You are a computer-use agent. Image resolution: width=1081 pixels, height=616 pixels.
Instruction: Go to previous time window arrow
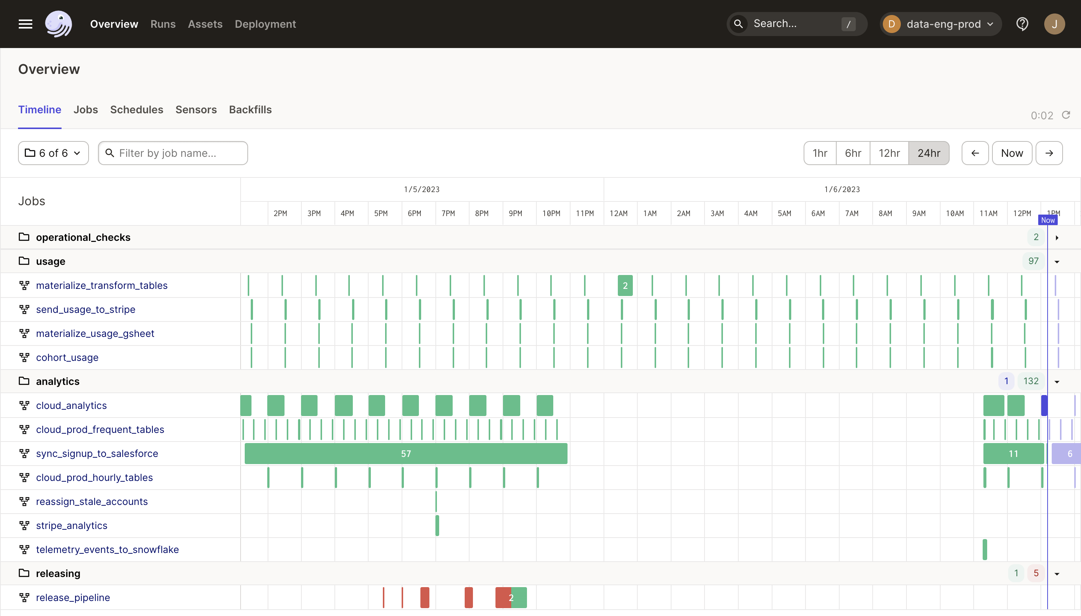click(975, 153)
